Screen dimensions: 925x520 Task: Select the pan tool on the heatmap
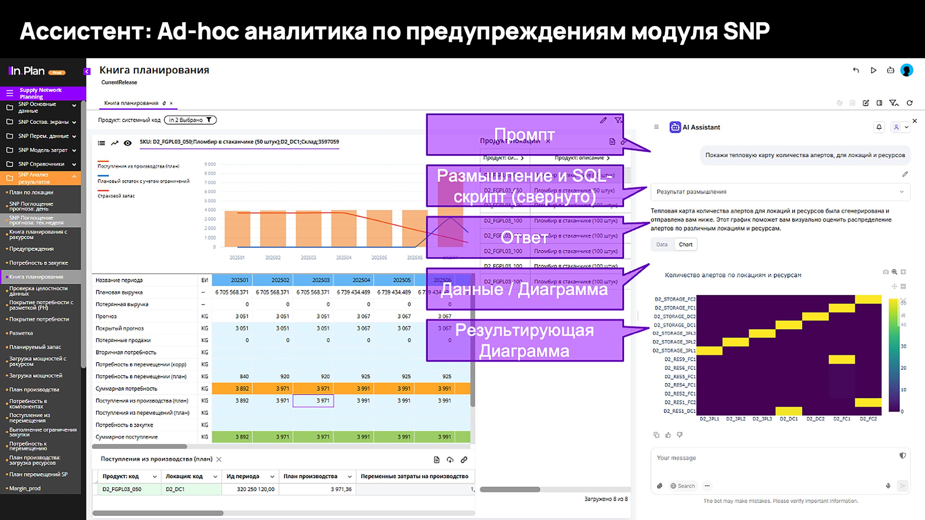894,286
